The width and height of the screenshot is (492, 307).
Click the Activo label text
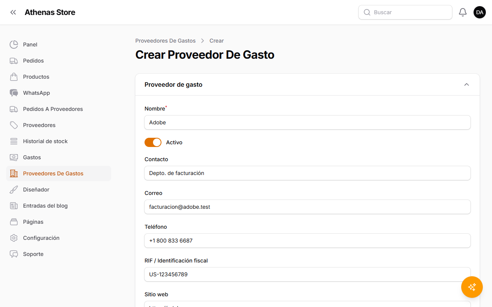174,142
